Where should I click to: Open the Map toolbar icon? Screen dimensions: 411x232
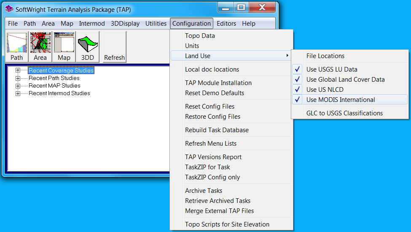click(x=64, y=47)
